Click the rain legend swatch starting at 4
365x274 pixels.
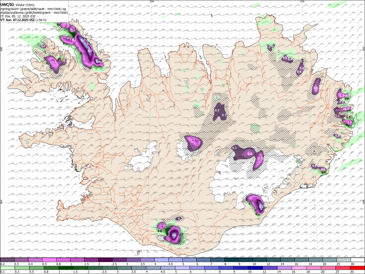point(153,268)
